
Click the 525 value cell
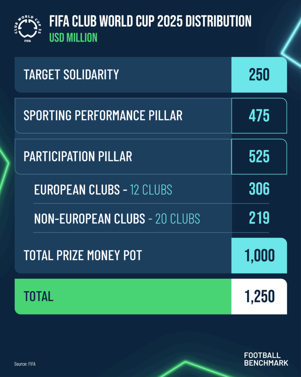pos(259,156)
